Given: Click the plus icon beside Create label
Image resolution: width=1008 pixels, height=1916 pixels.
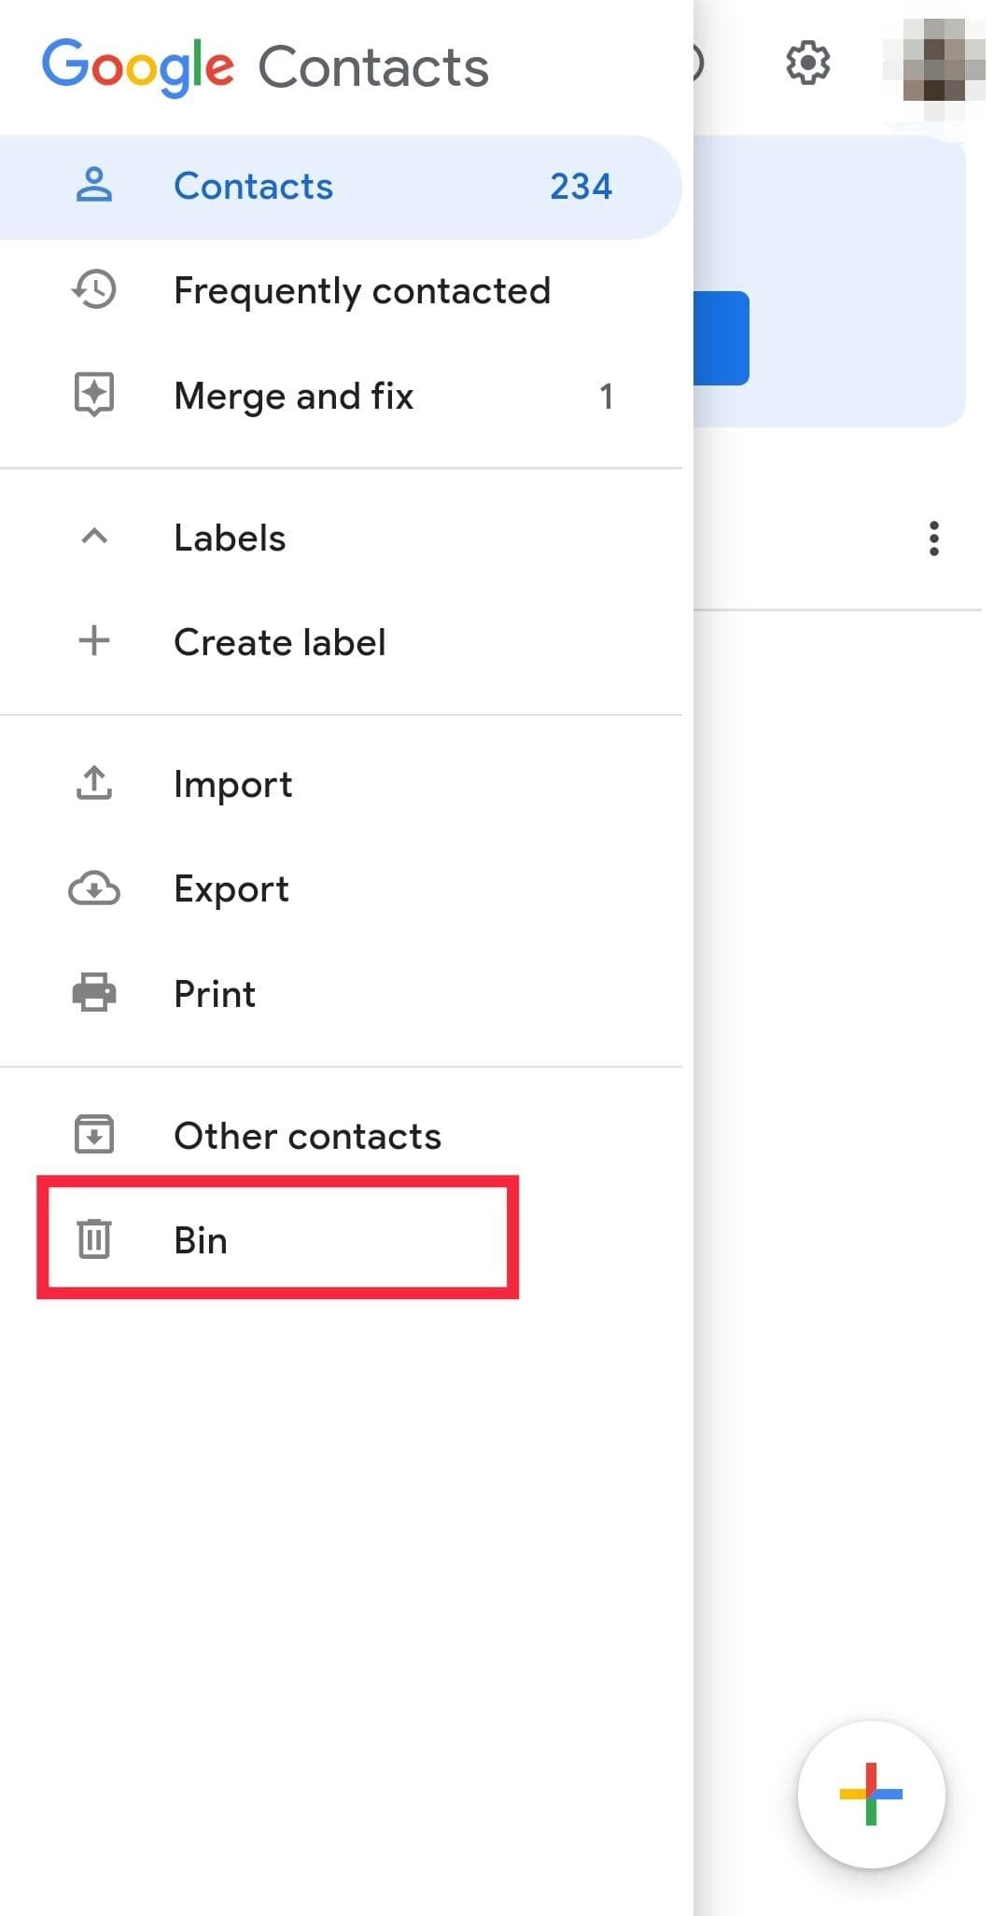Looking at the screenshot, I should tap(94, 641).
